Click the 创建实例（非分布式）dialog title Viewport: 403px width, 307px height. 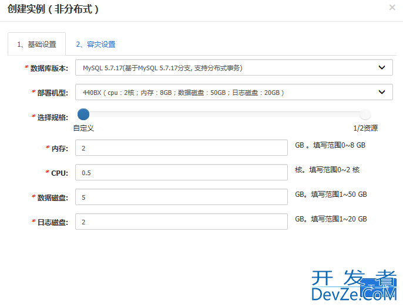pyautogui.click(x=53, y=9)
